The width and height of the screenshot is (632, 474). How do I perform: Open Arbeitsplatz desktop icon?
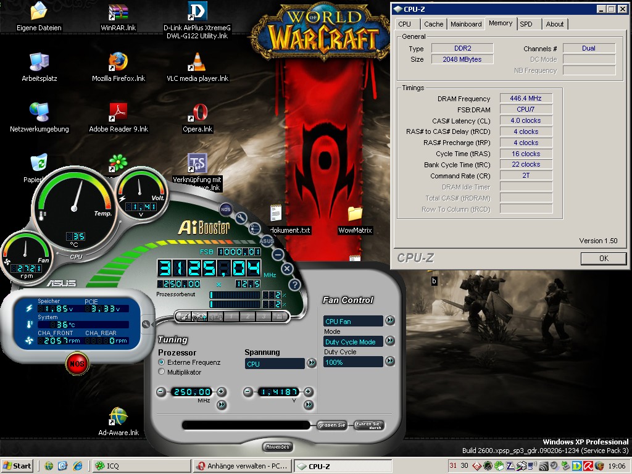pos(39,67)
